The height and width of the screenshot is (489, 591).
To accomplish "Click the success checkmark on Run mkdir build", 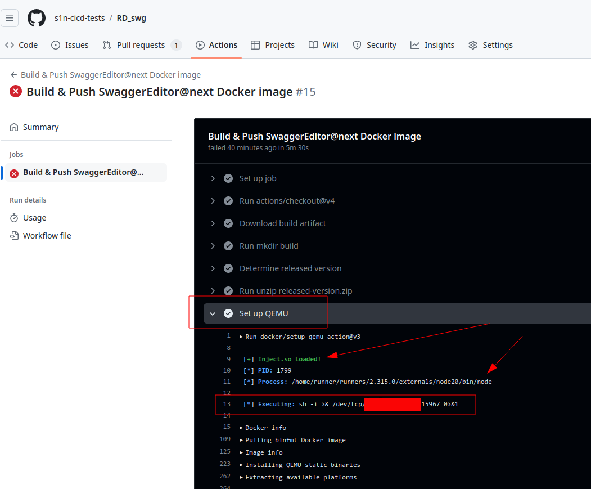I will (x=228, y=246).
